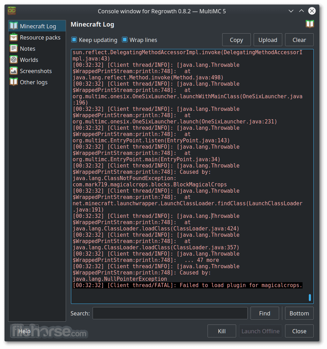327x349 pixels.
Task: Click 'java.lang.reflect.Method.invoke(Method.java:498)' line
Action: coord(148,77)
